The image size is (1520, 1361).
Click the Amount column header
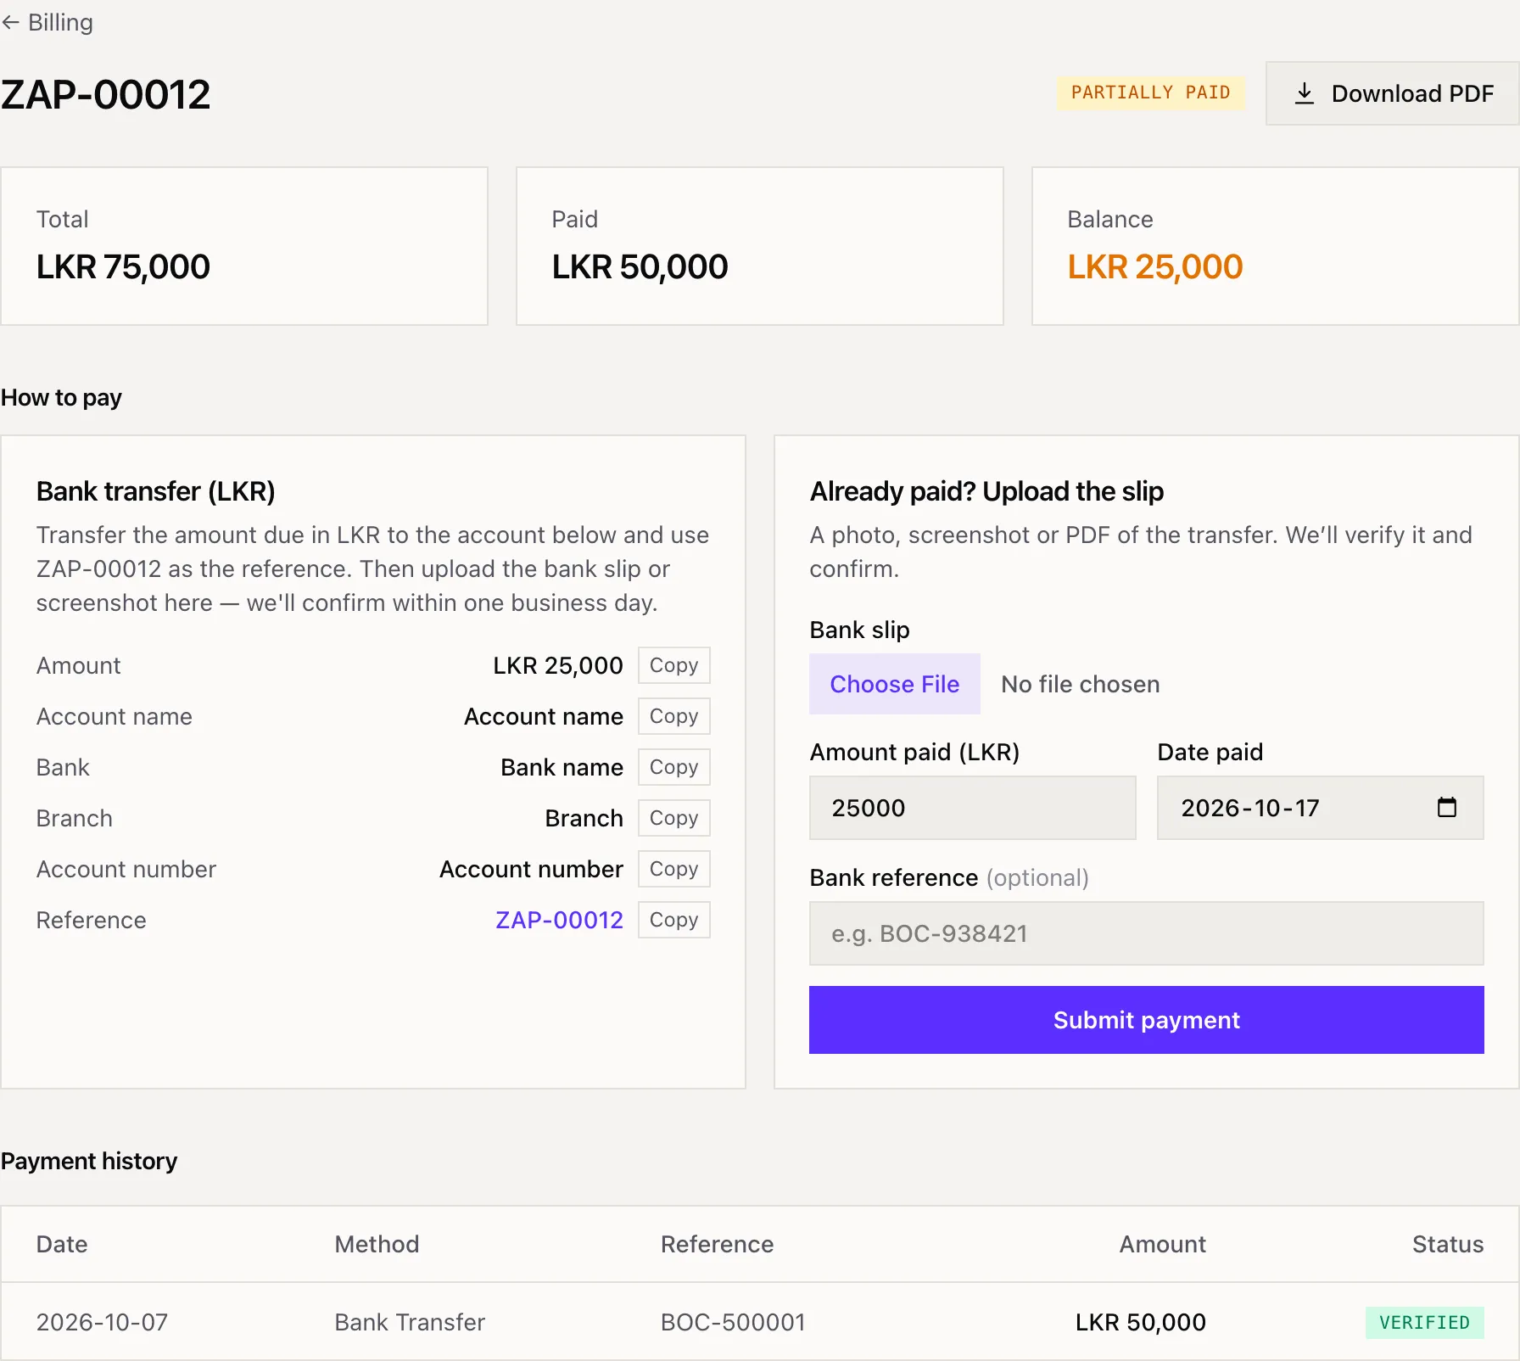pyautogui.click(x=1162, y=1244)
